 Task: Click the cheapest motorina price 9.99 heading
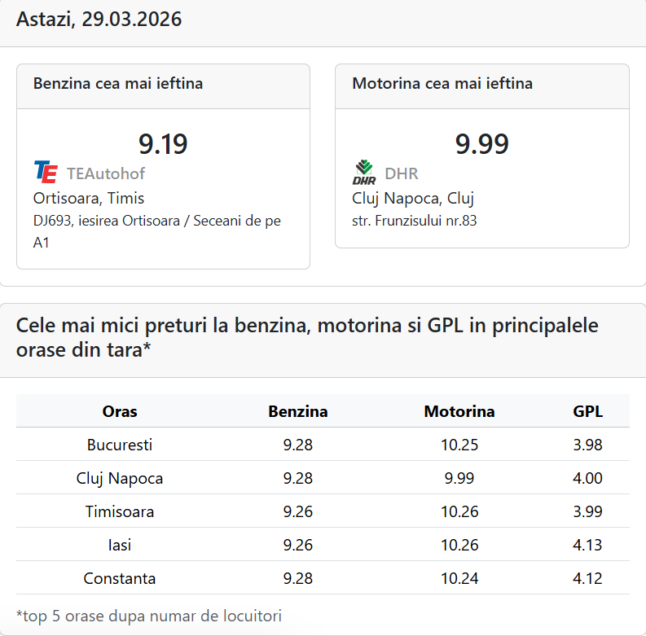[481, 144]
